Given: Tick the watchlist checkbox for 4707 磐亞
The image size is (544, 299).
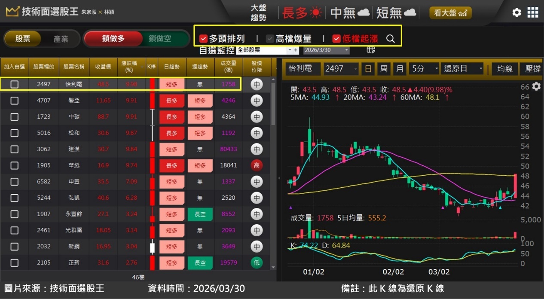Looking at the screenshot, I should point(15,101).
